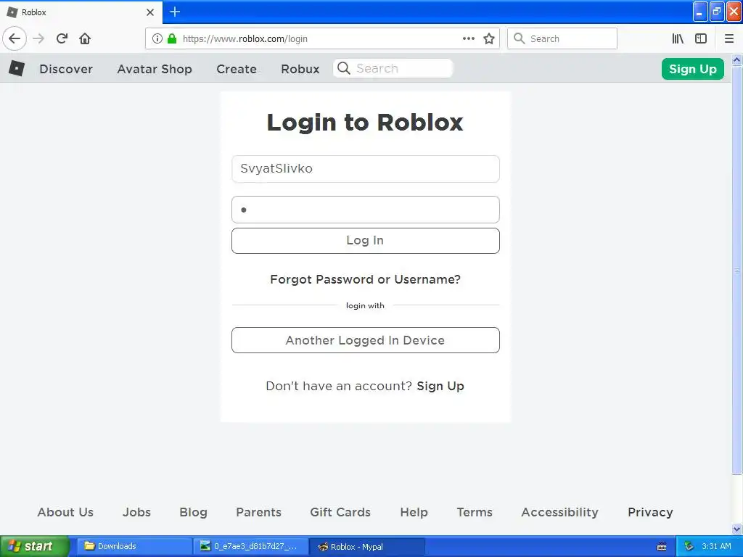
Task: Open the Terms footer link
Action: [475, 512]
